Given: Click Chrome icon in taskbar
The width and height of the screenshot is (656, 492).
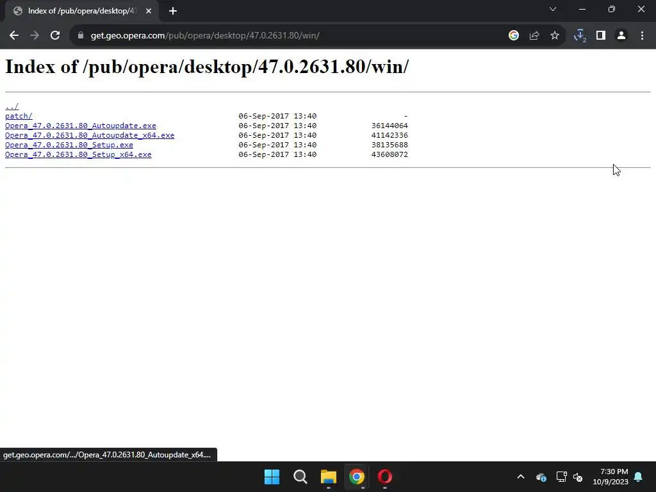Looking at the screenshot, I should (357, 477).
